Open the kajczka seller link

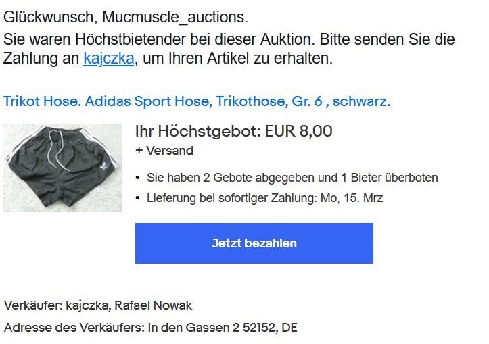[x=109, y=58]
